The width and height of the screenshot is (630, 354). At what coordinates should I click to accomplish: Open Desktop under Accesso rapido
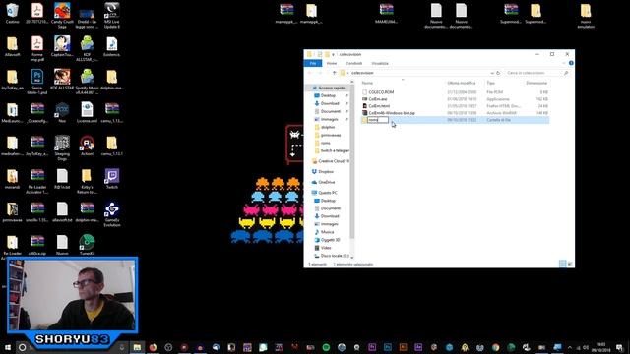pos(328,95)
